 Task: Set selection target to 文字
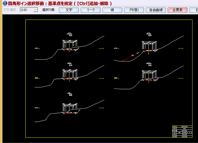pos(69,10)
